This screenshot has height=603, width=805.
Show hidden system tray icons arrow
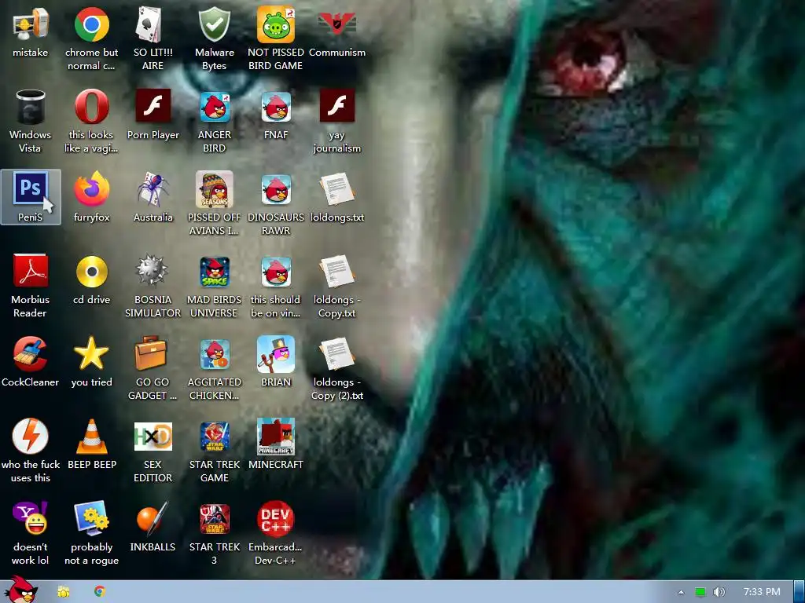682,592
